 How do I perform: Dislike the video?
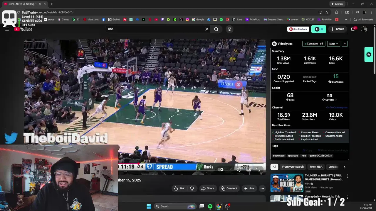(x=192, y=188)
